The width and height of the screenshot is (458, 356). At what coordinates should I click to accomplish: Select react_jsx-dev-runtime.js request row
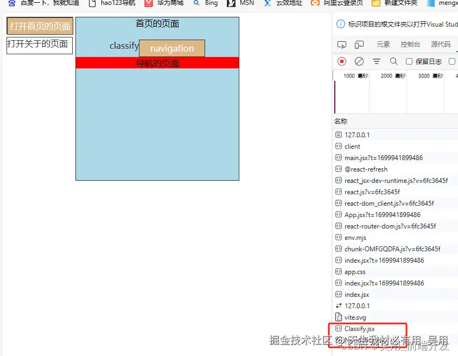(x=396, y=181)
